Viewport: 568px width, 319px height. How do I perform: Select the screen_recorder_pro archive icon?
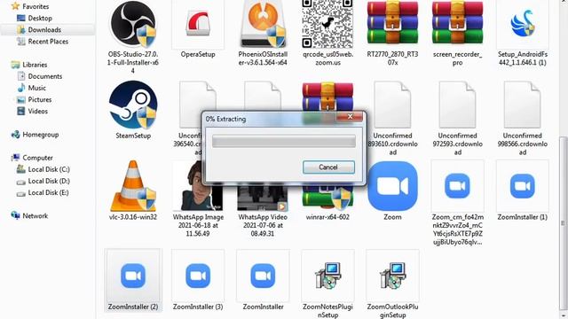point(457,23)
